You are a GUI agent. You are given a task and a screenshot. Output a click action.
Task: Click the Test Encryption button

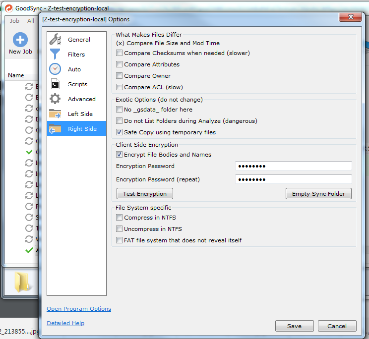145,193
